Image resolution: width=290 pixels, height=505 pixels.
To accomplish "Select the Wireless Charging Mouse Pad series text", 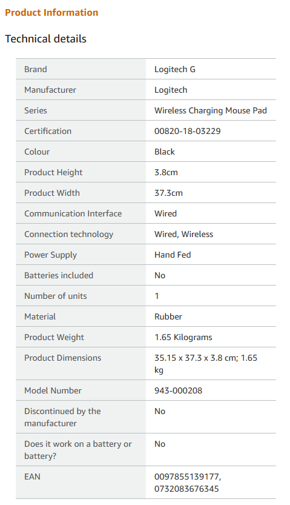I will [x=211, y=110].
